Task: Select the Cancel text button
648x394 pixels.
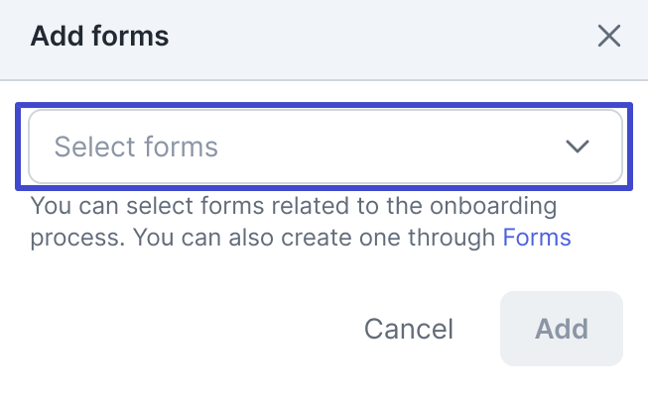Action: (409, 329)
